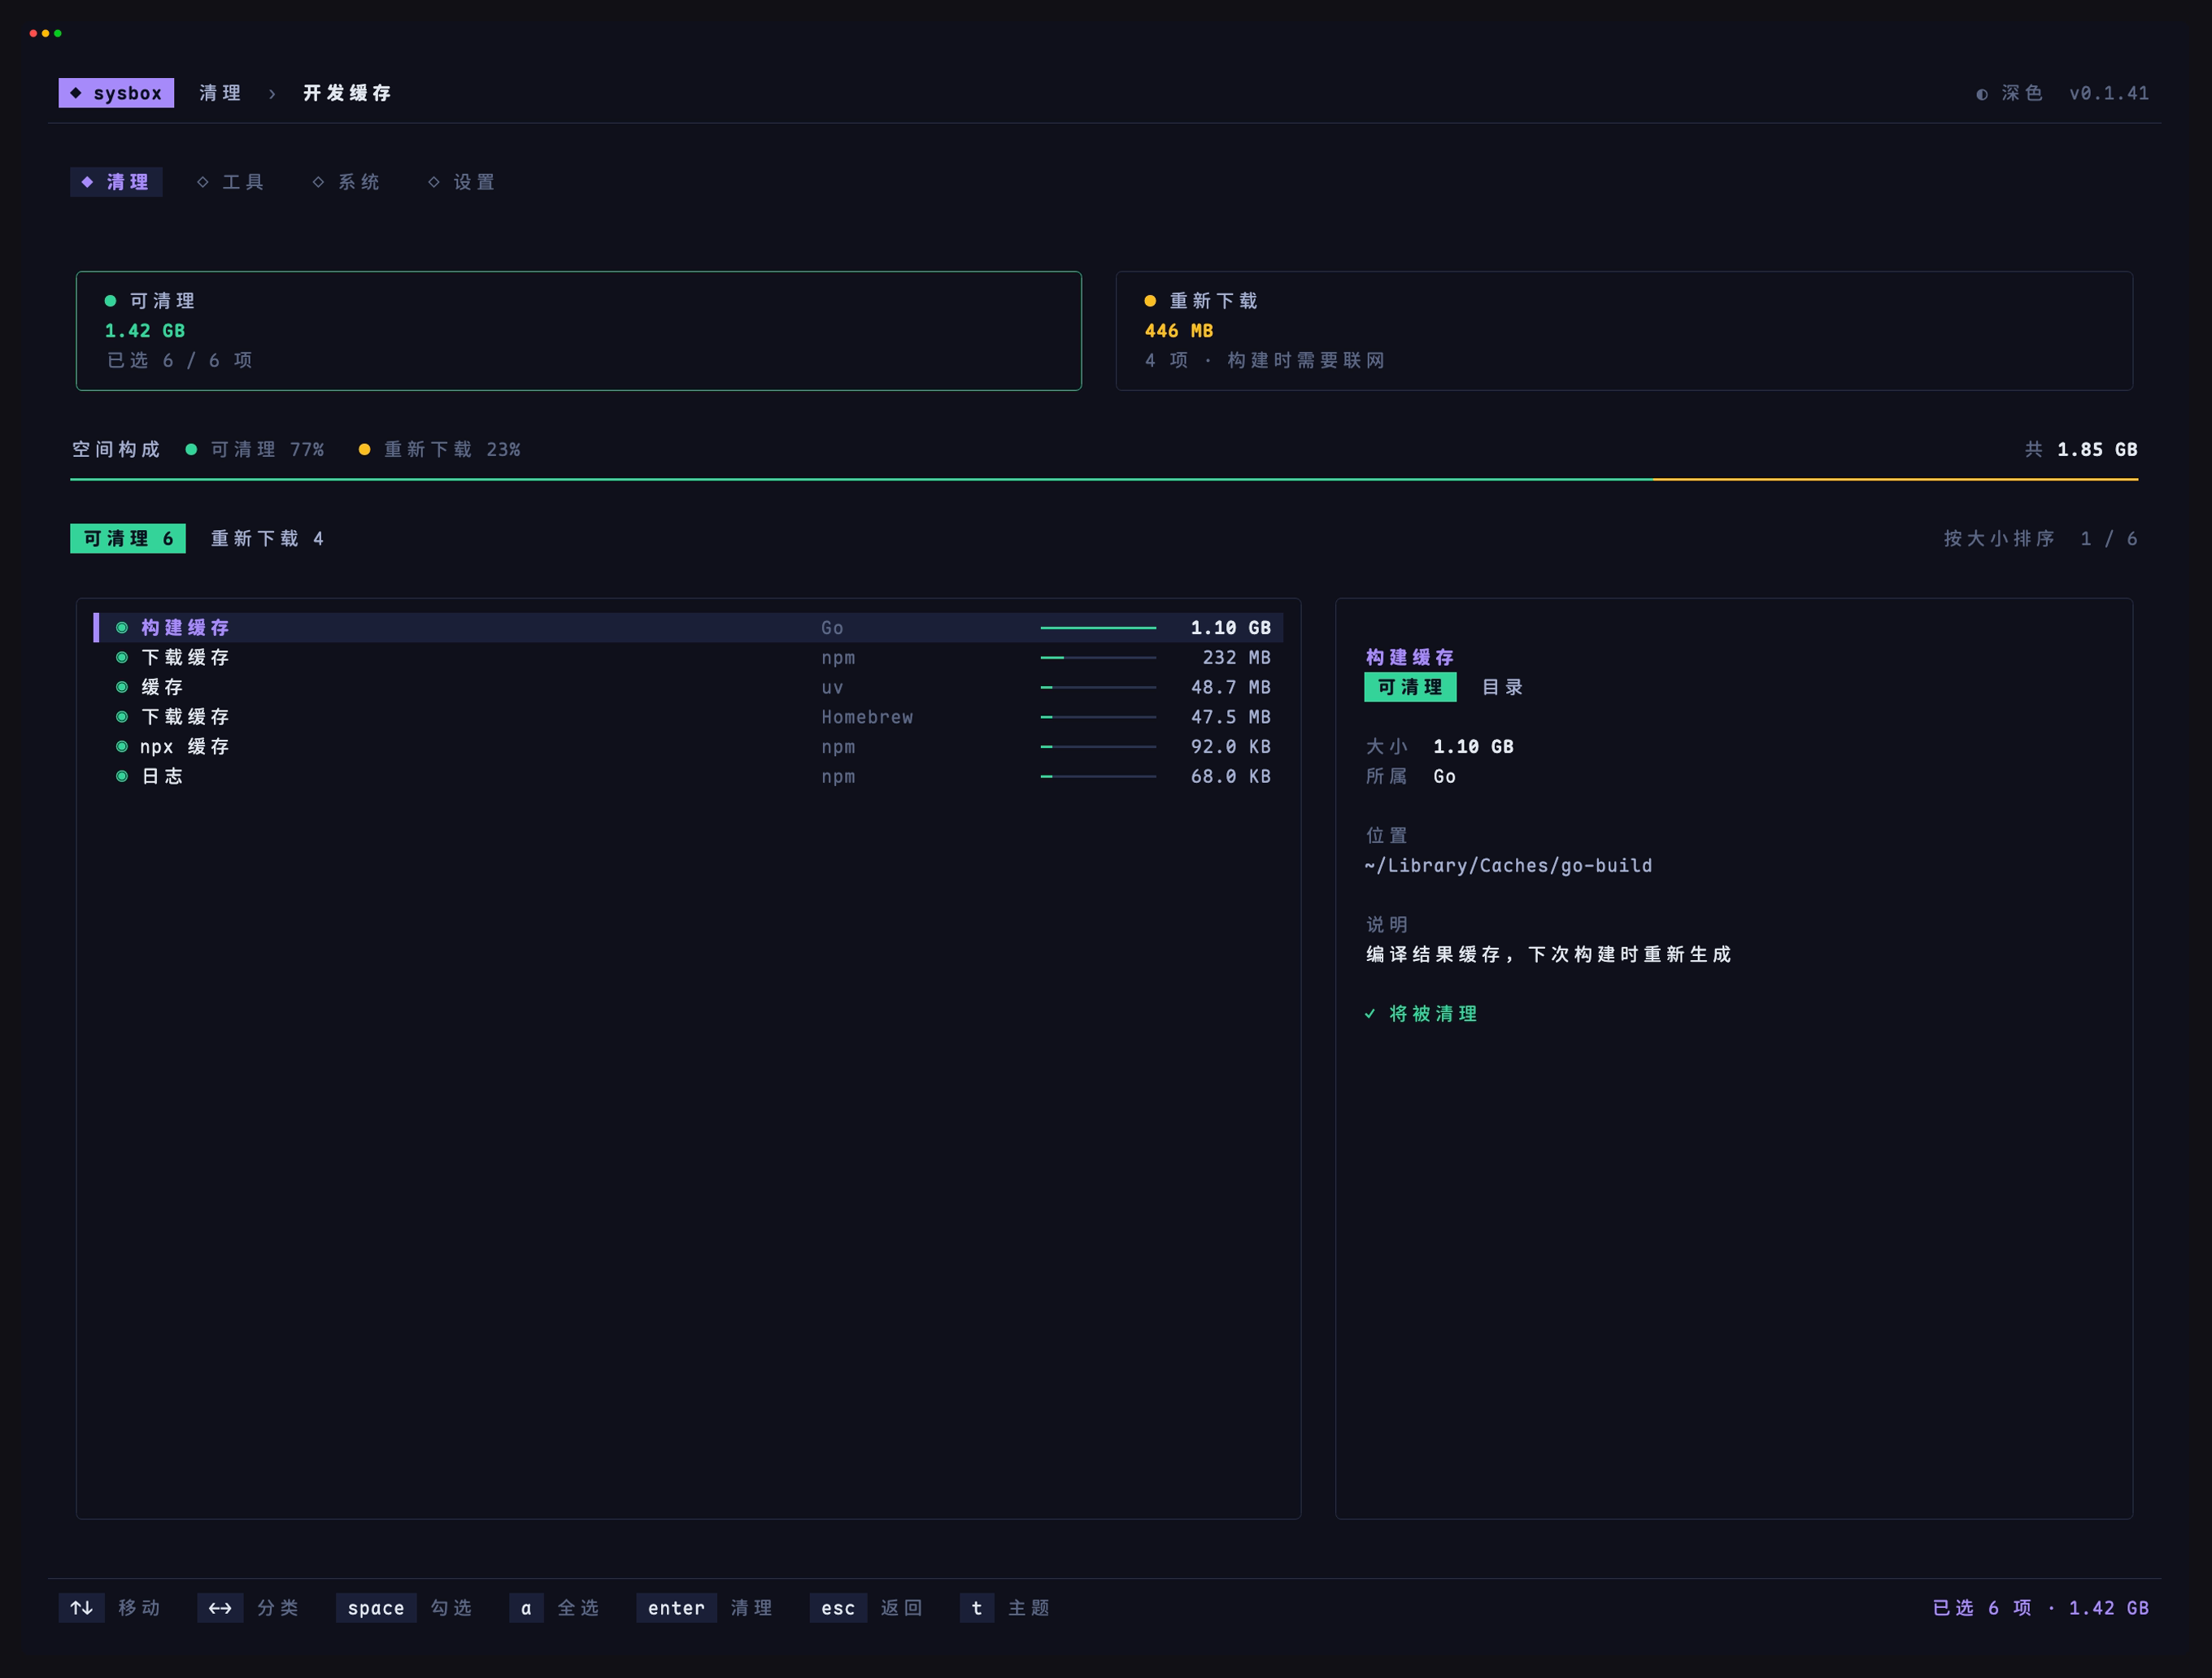
Task: Click the size bar of 232 MB row
Action: [x=1098, y=658]
